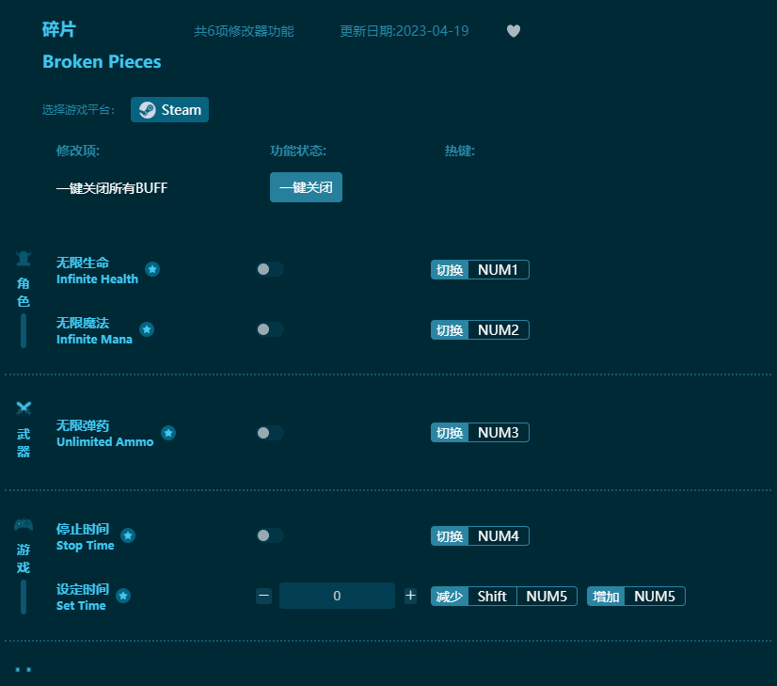Click the update date 2023-04-19 text
The image size is (777, 686).
[x=404, y=31]
